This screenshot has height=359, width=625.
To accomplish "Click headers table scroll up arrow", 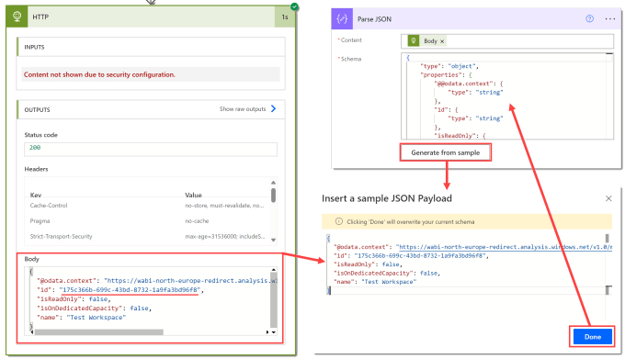I will 274,183.
